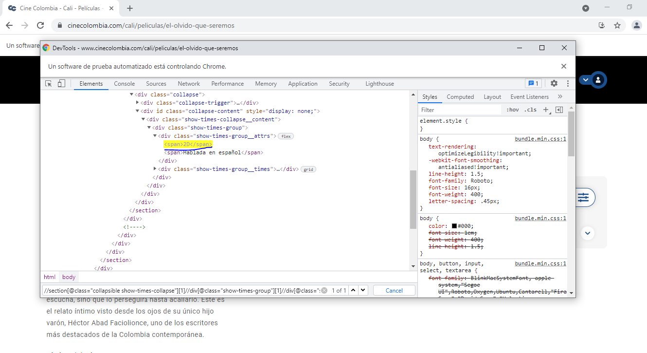Screen dimensions: 647x353
Task: Toggle the flex badge on show-times-group__attrs
Action: click(x=286, y=136)
